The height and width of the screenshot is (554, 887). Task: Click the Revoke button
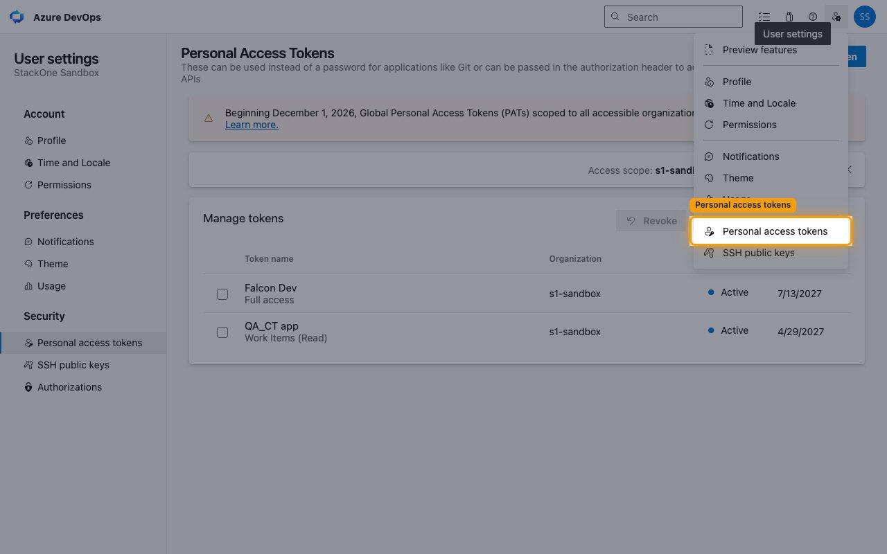pos(653,221)
